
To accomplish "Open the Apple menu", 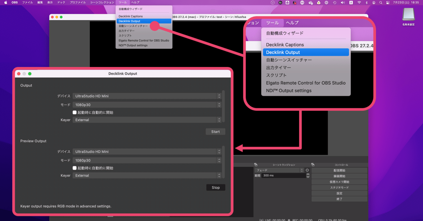I will (x=6, y=2).
